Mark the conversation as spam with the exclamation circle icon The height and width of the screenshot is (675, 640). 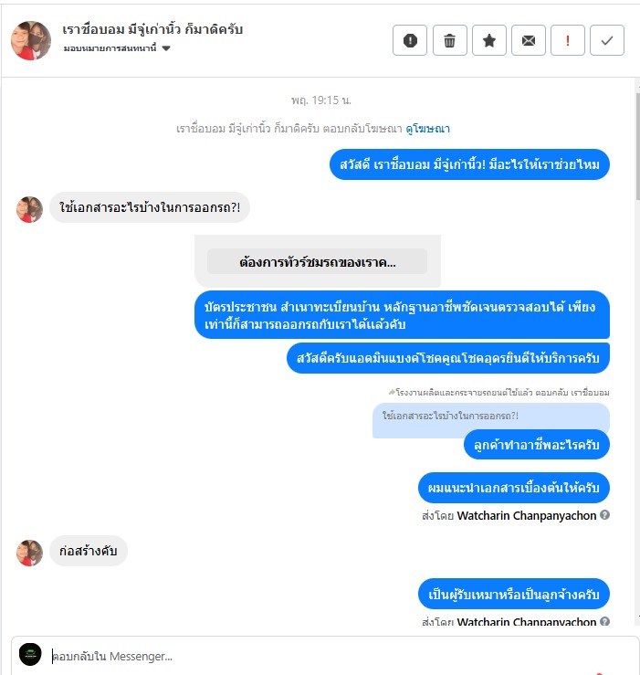pyautogui.click(x=410, y=40)
